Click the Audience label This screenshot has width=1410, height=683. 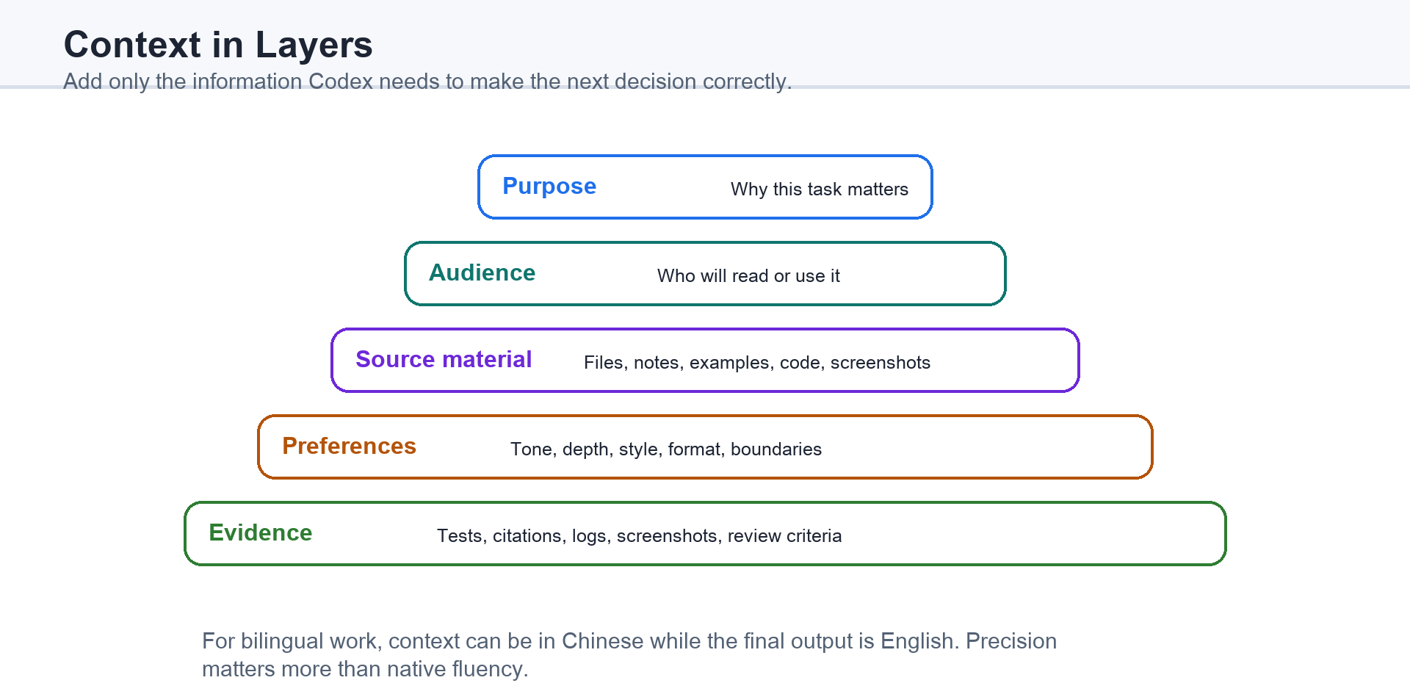point(482,272)
